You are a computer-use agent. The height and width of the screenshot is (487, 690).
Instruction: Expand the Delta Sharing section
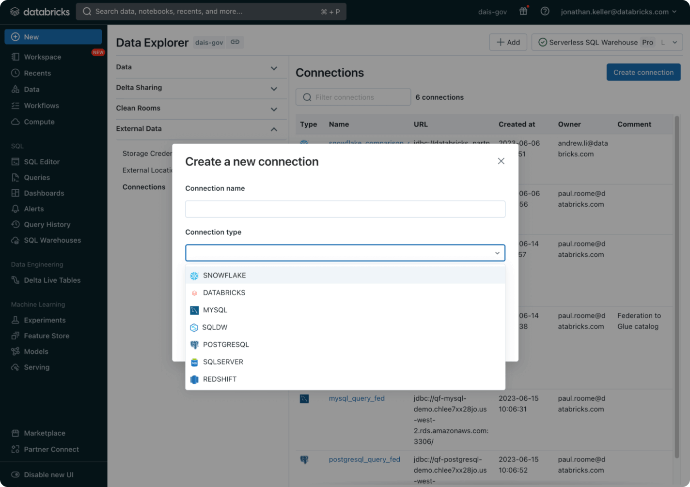(x=274, y=89)
